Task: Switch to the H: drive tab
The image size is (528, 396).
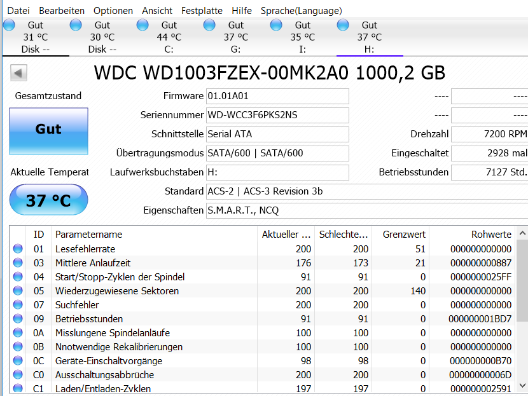Action: point(370,38)
